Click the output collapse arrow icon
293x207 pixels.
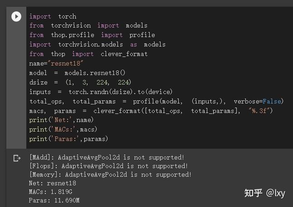[17, 158]
